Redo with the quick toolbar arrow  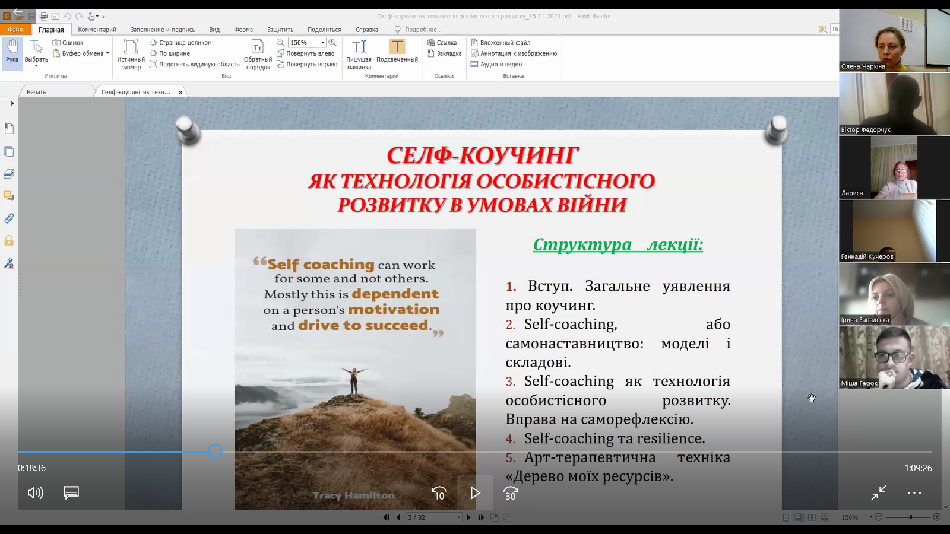tap(79, 17)
